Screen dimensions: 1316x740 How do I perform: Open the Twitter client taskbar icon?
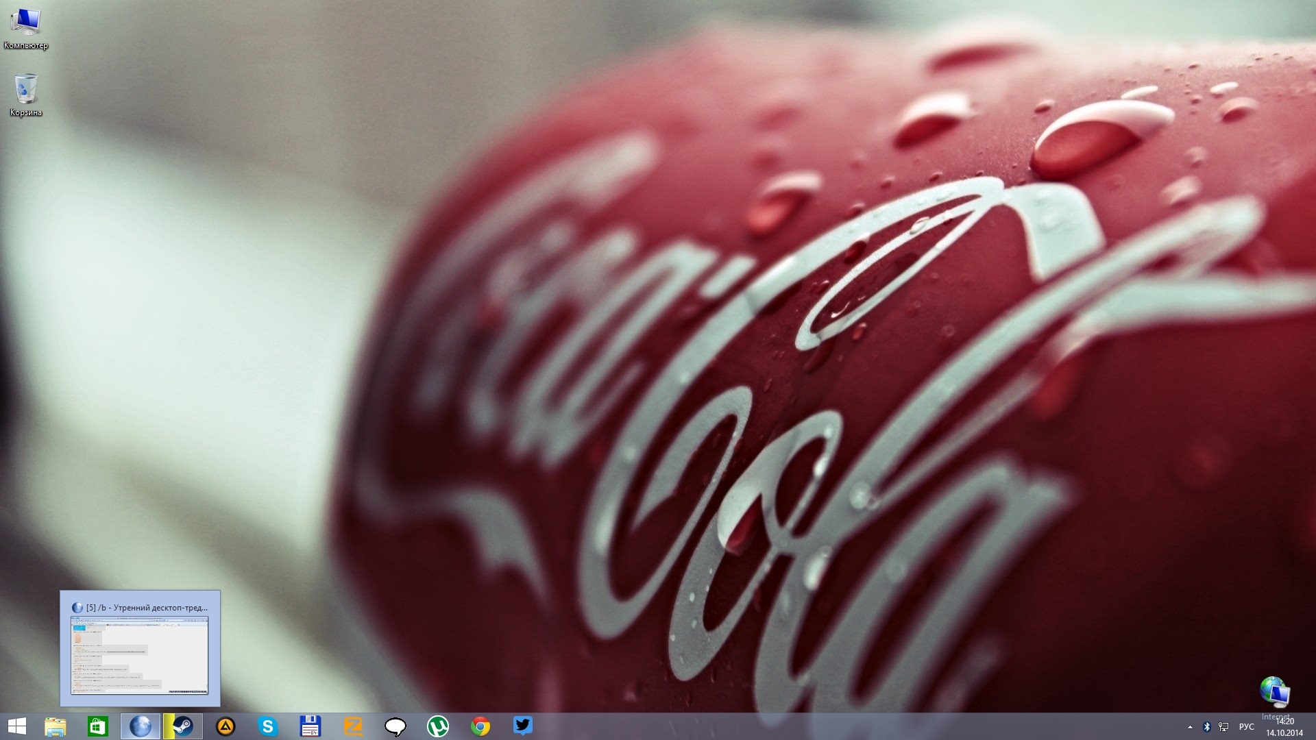pyautogui.click(x=523, y=725)
